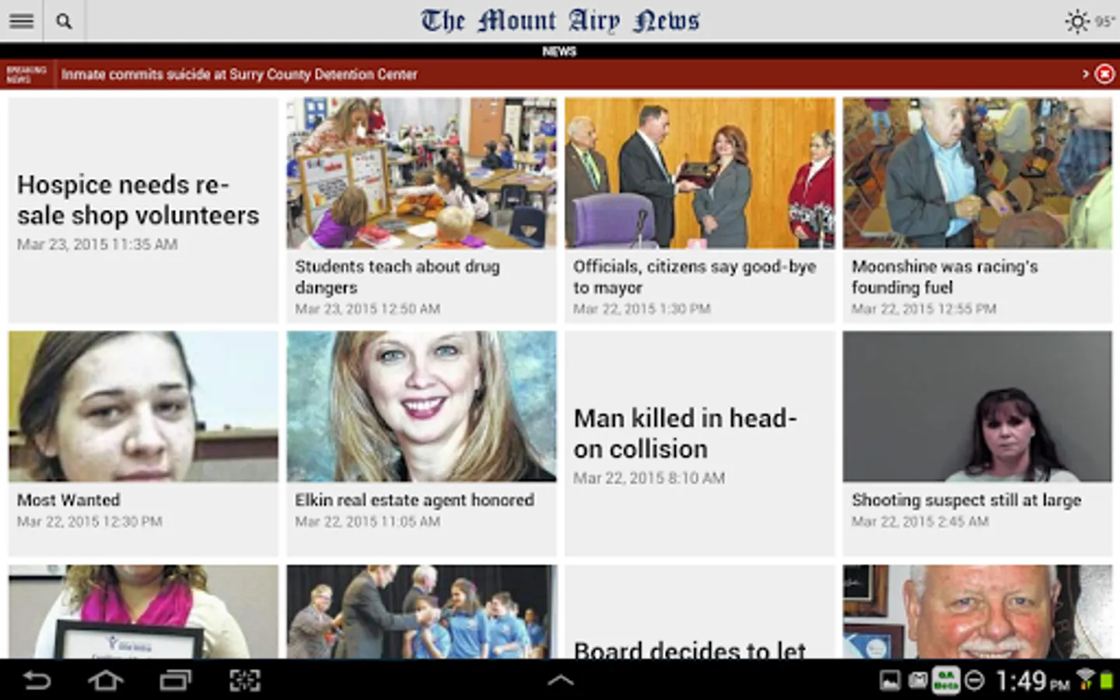Dismiss the breaking news banner
This screenshot has width=1120, height=700.
[x=1104, y=74]
